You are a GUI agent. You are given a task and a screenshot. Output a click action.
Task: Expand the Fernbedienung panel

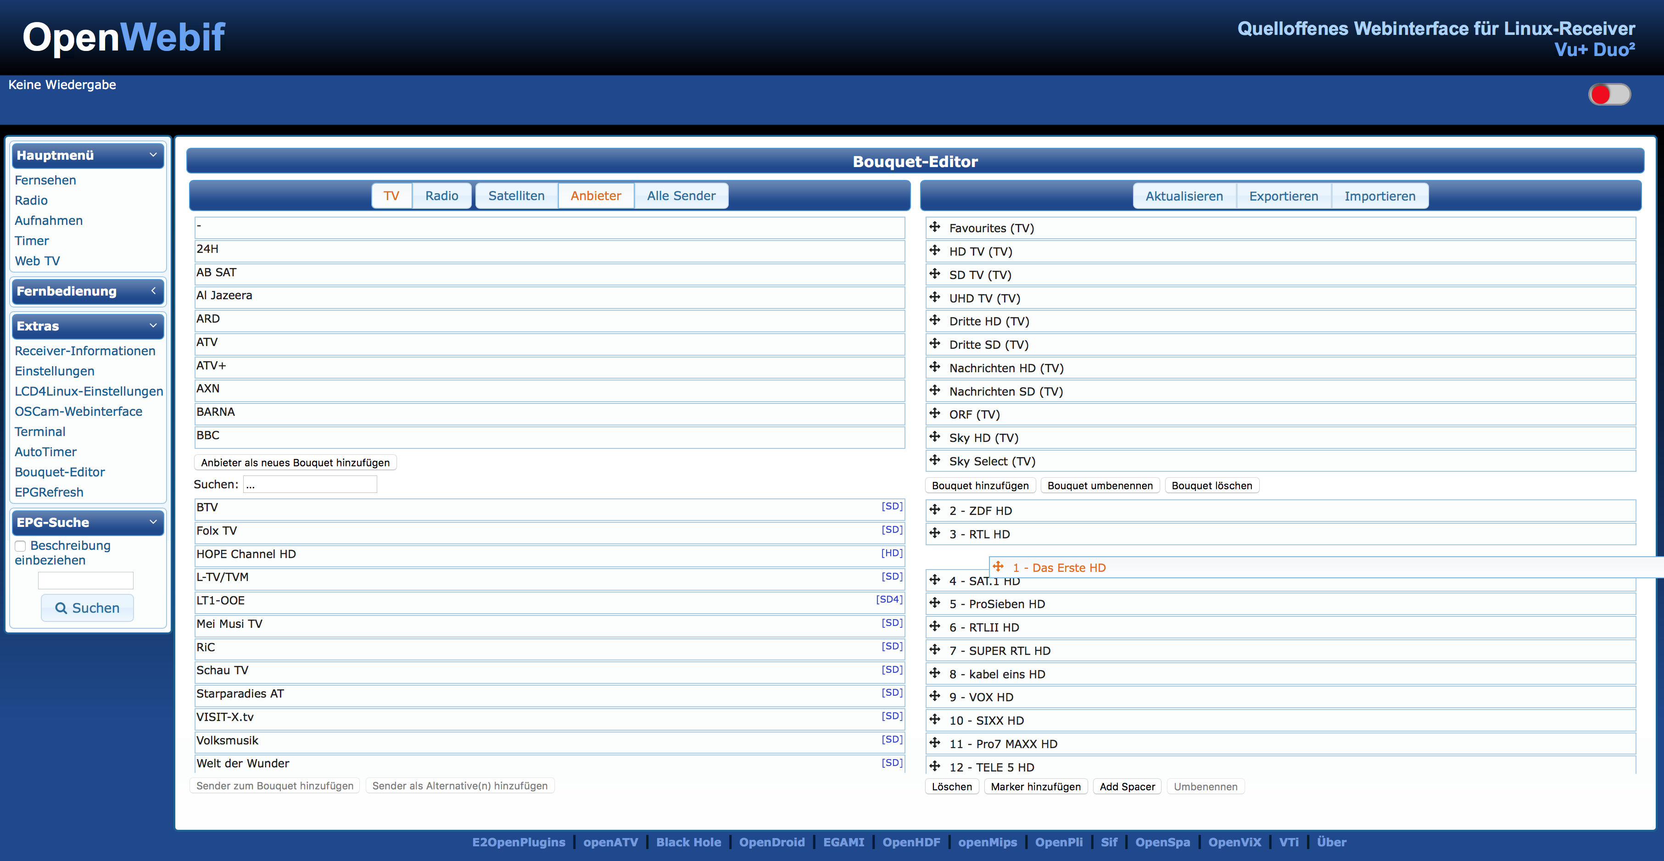pos(153,291)
